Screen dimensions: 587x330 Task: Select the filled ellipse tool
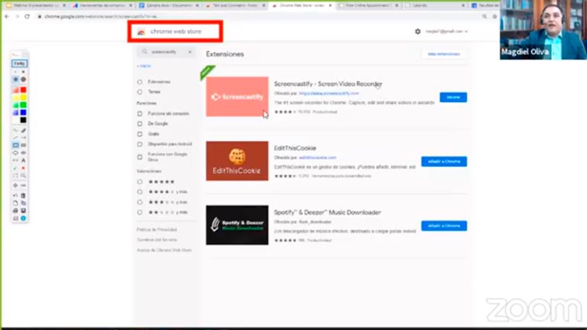click(x=23, y=153)
